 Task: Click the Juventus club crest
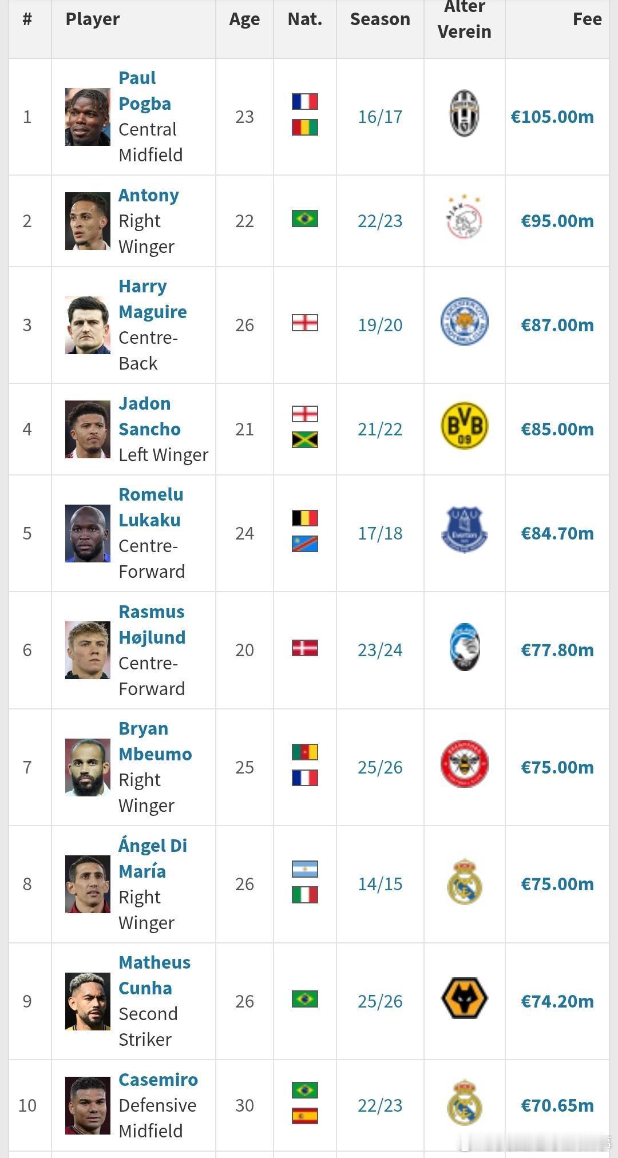(x=464, y=113)
